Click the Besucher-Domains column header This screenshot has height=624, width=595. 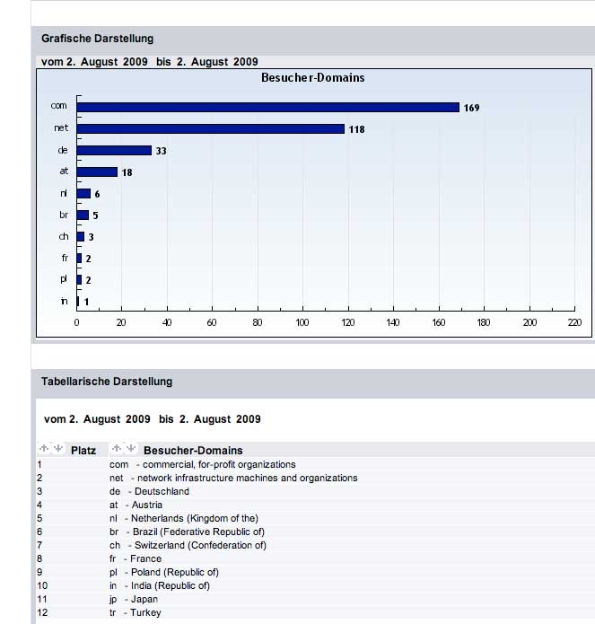(x=193, y=450)
